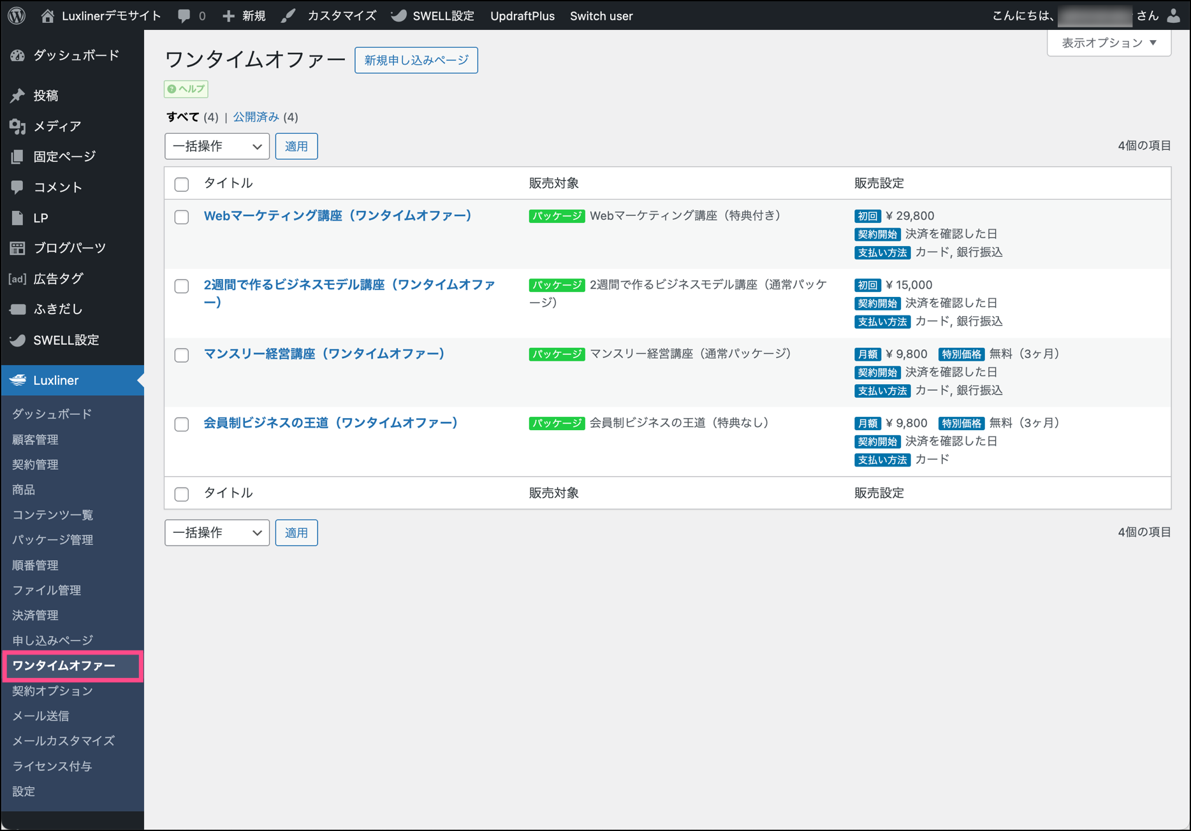Open the メディア icon in sidebar
This screenshot has width=1191, height=831.
18,126
